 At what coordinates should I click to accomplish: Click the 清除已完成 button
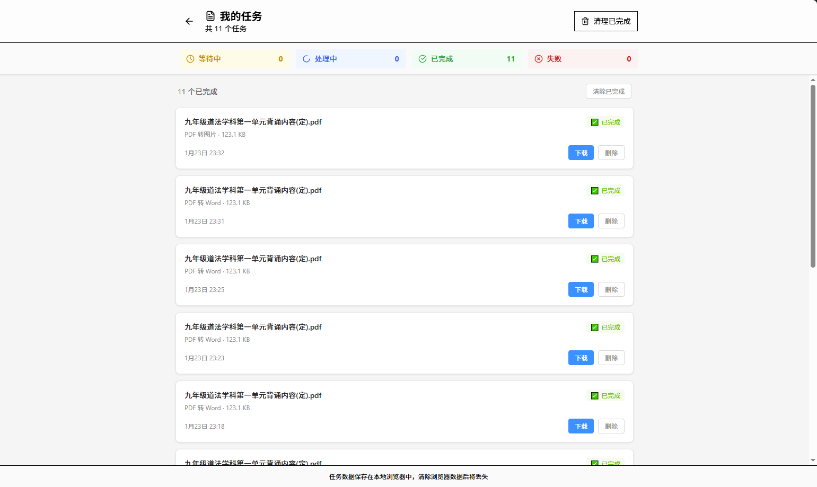point(608,92)
